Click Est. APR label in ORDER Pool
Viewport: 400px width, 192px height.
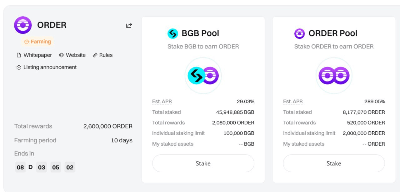pos(293,102)
